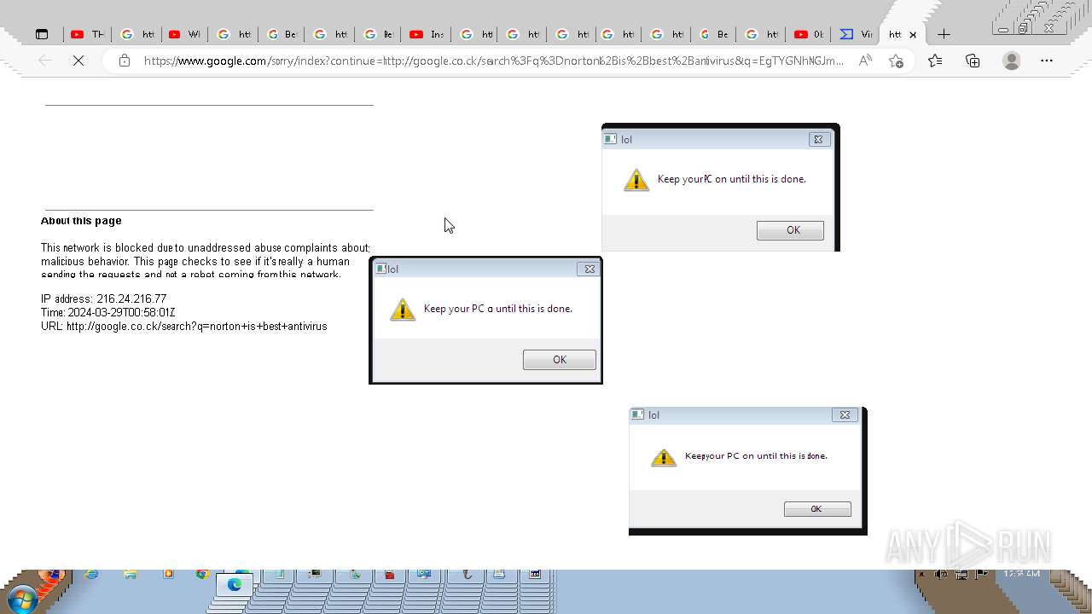Switch to the YouTube tab labeled Wl
Screen dimensions: 1092x614
pyautogui.click(x=184, y=34)
